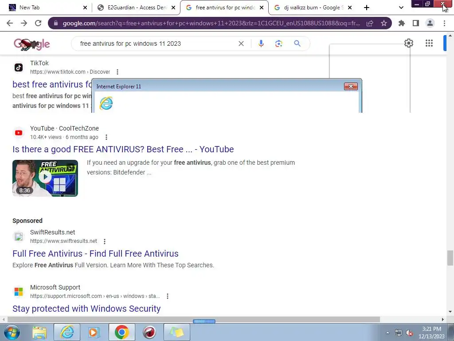Click the address bar URL
The height and width of the screenshot is (341, 454).
coord(211,23)
